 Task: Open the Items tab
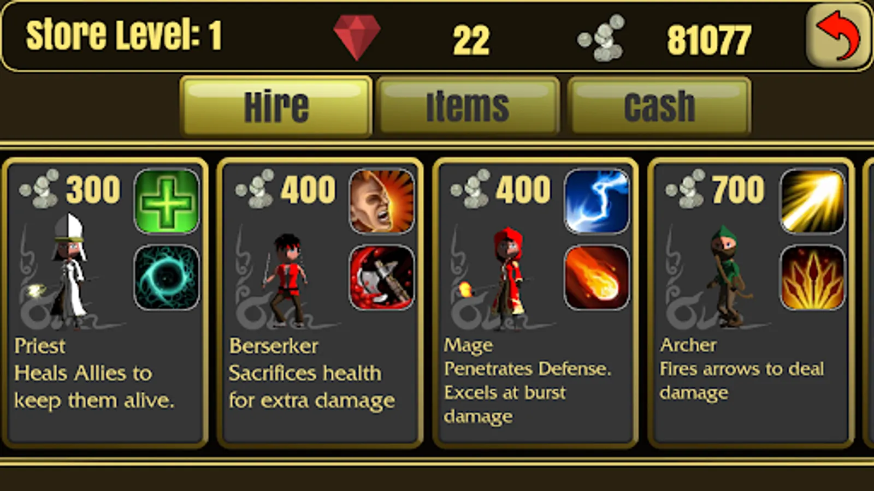[468, 106]
